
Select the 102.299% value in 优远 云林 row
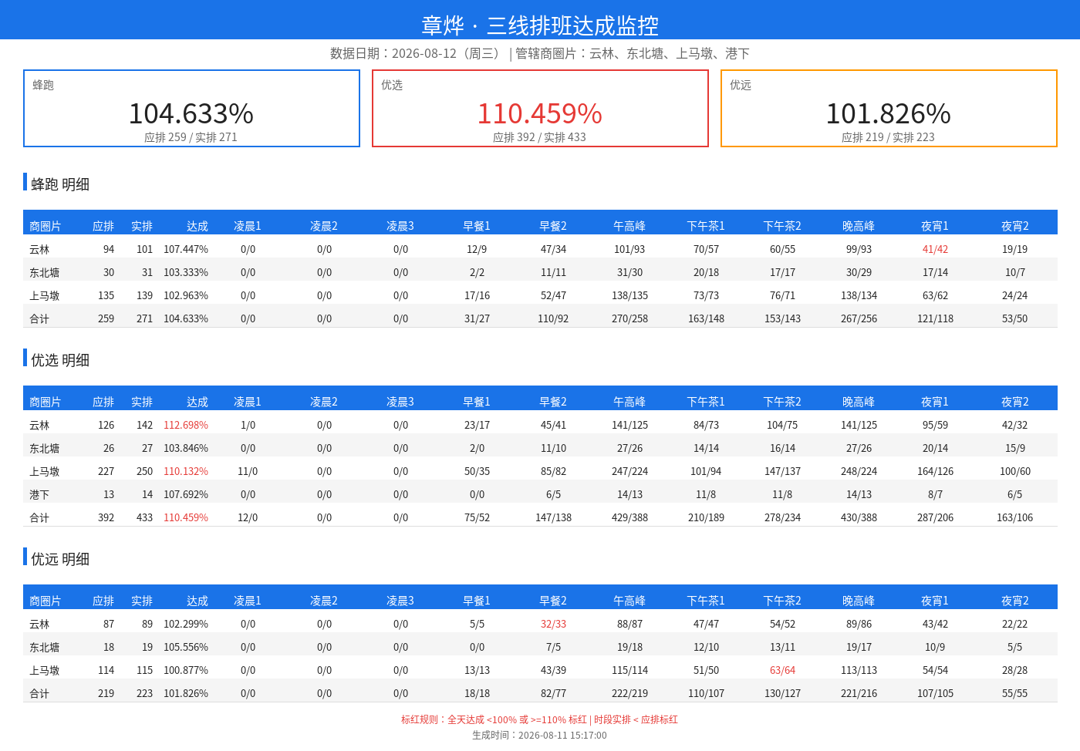tap(186, 624)
